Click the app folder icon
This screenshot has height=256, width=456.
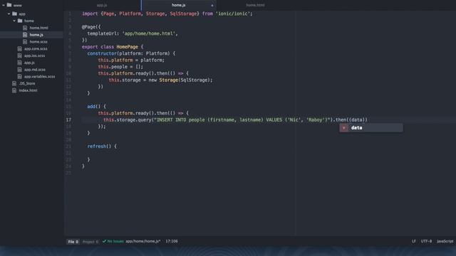tap(14, 14)
